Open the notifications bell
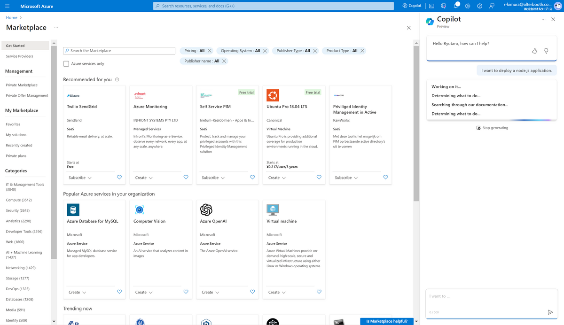 [455, 6]
